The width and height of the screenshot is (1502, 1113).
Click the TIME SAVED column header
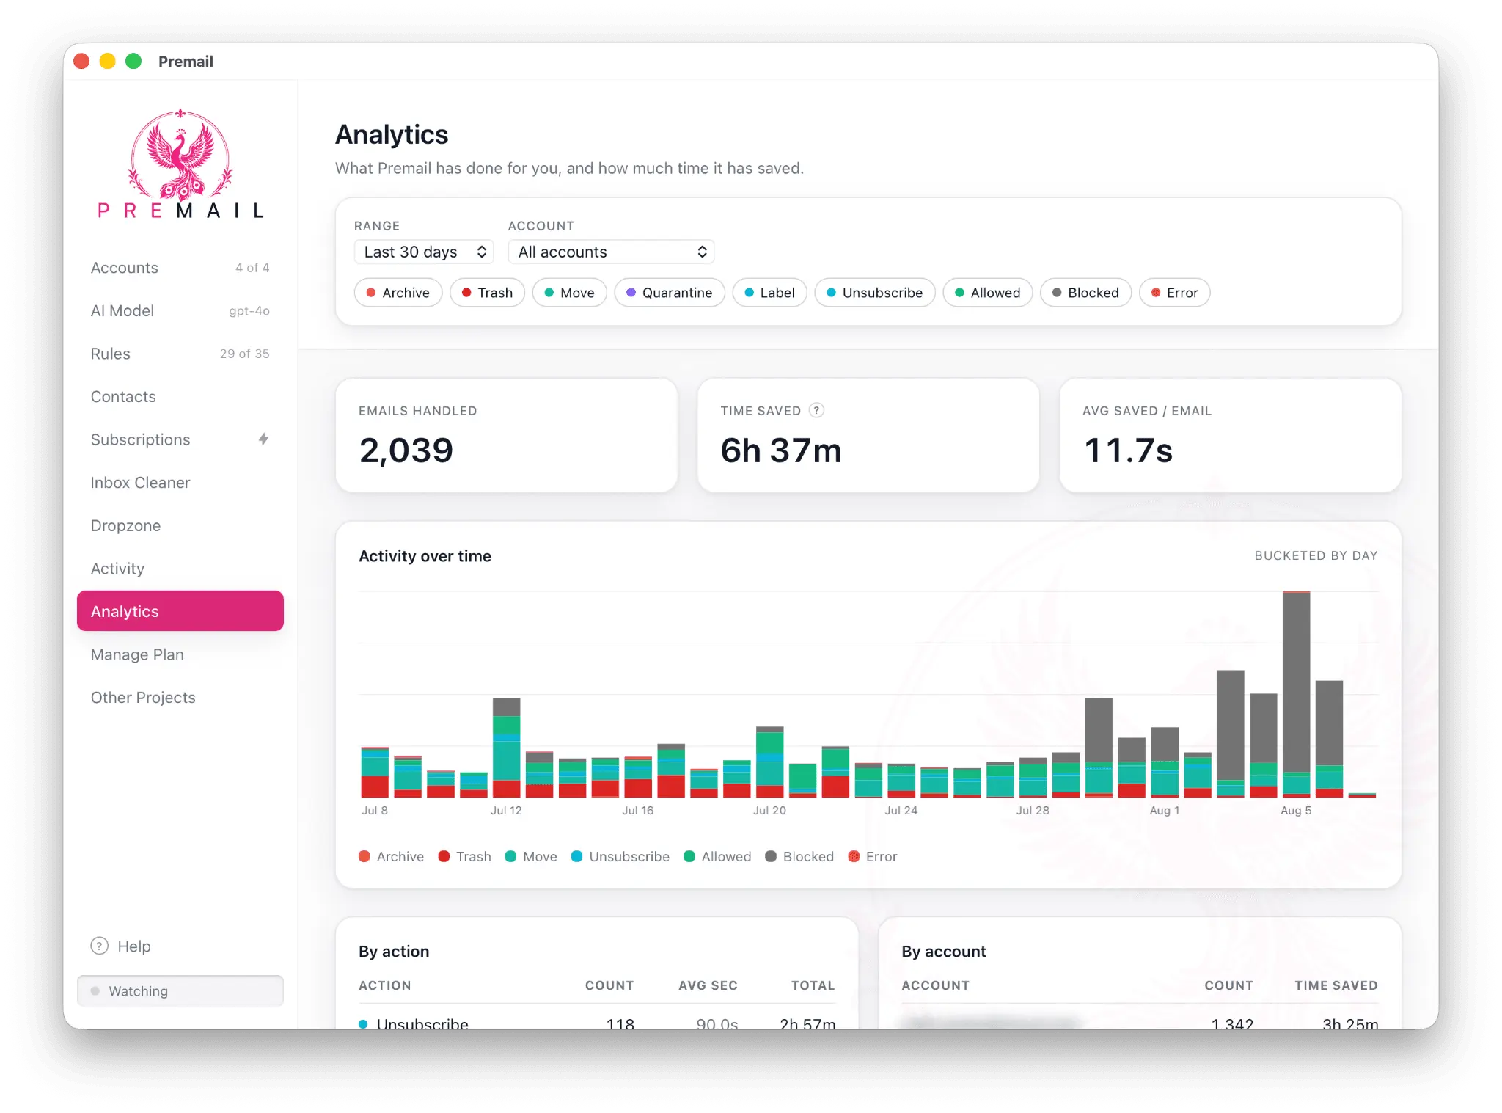pos(1336,985)
